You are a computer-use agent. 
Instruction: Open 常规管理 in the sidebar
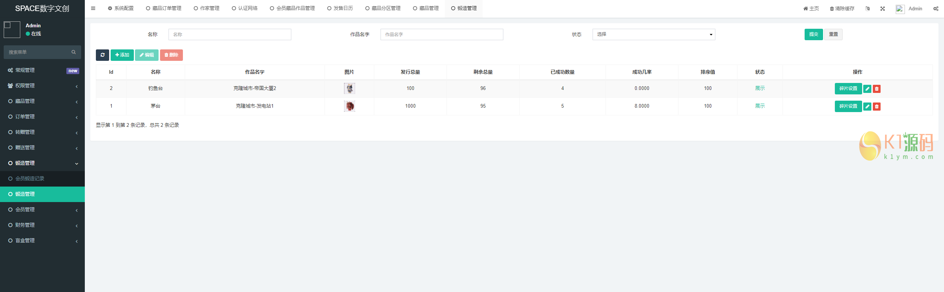[42, 70]
